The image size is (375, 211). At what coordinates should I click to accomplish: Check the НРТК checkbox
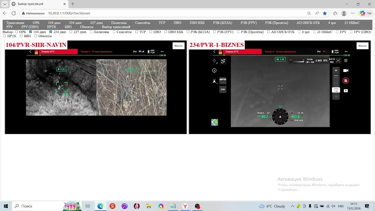4,36
